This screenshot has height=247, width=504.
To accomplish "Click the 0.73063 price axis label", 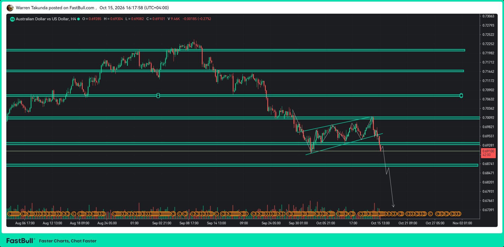I will pos(488,16).
